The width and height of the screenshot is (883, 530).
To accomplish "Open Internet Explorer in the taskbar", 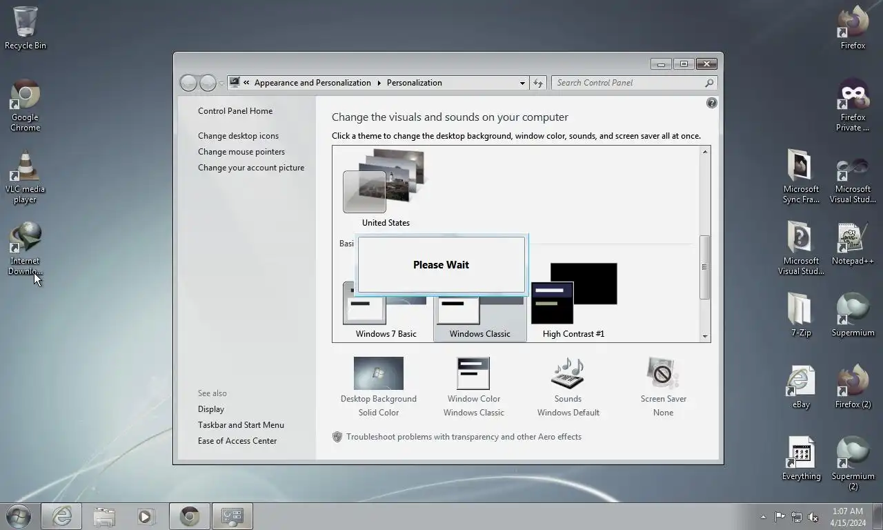I will pyautogui.click(x=61, y=516).
